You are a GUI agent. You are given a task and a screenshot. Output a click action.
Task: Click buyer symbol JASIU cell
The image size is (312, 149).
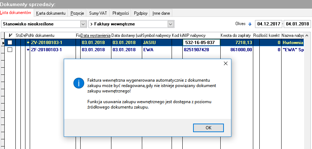pyautogui.click(x=157, y=42)
